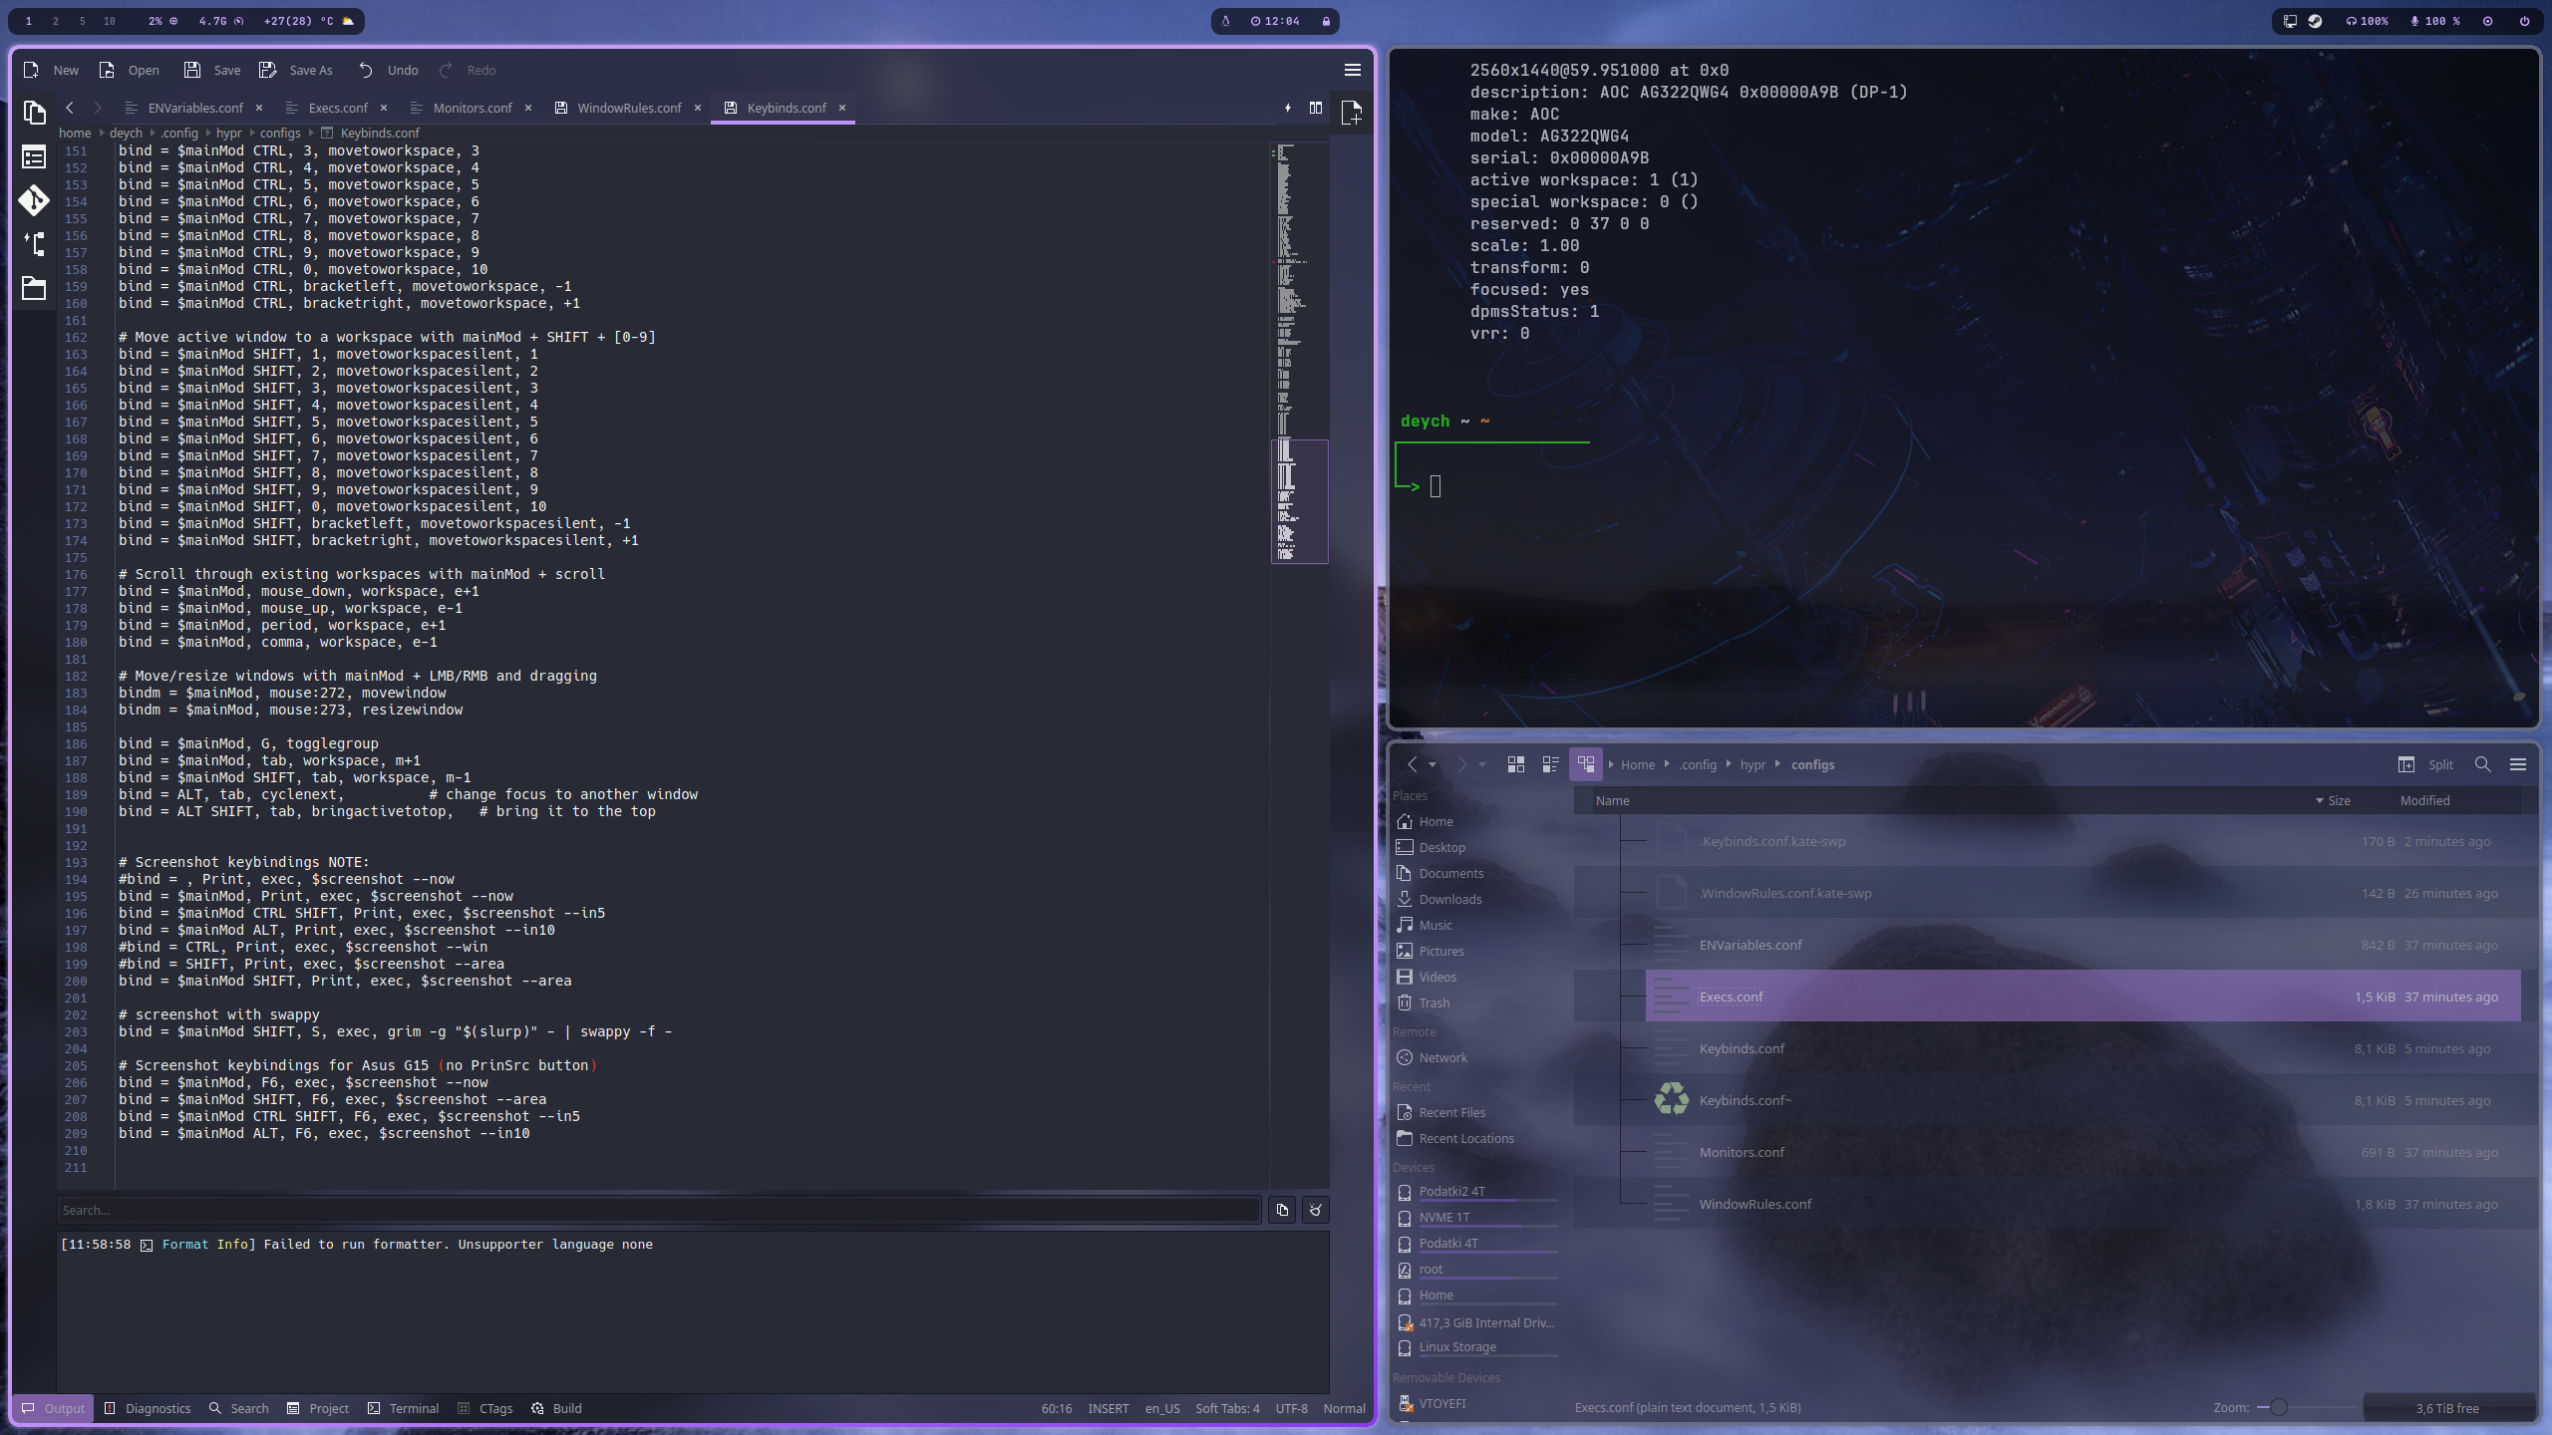The height and width of the screenshot is (1435, 2552).
Task: Switch to the WindowRules.conf tab
Action: (x=629, y=108)
